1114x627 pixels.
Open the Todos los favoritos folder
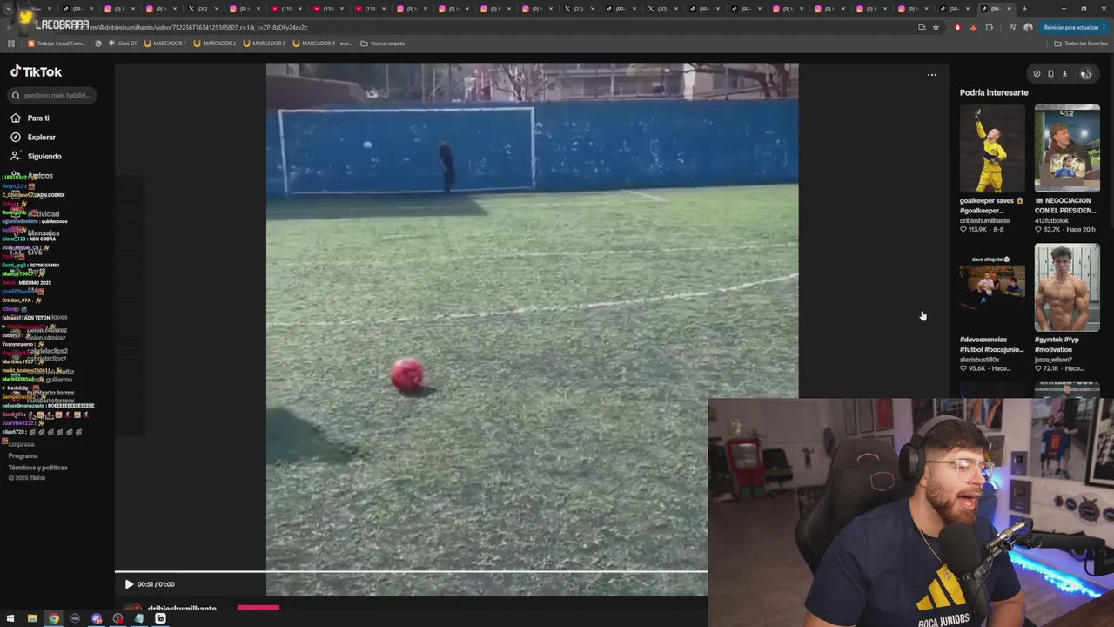pyautogui.click(x=1081, y=43)
